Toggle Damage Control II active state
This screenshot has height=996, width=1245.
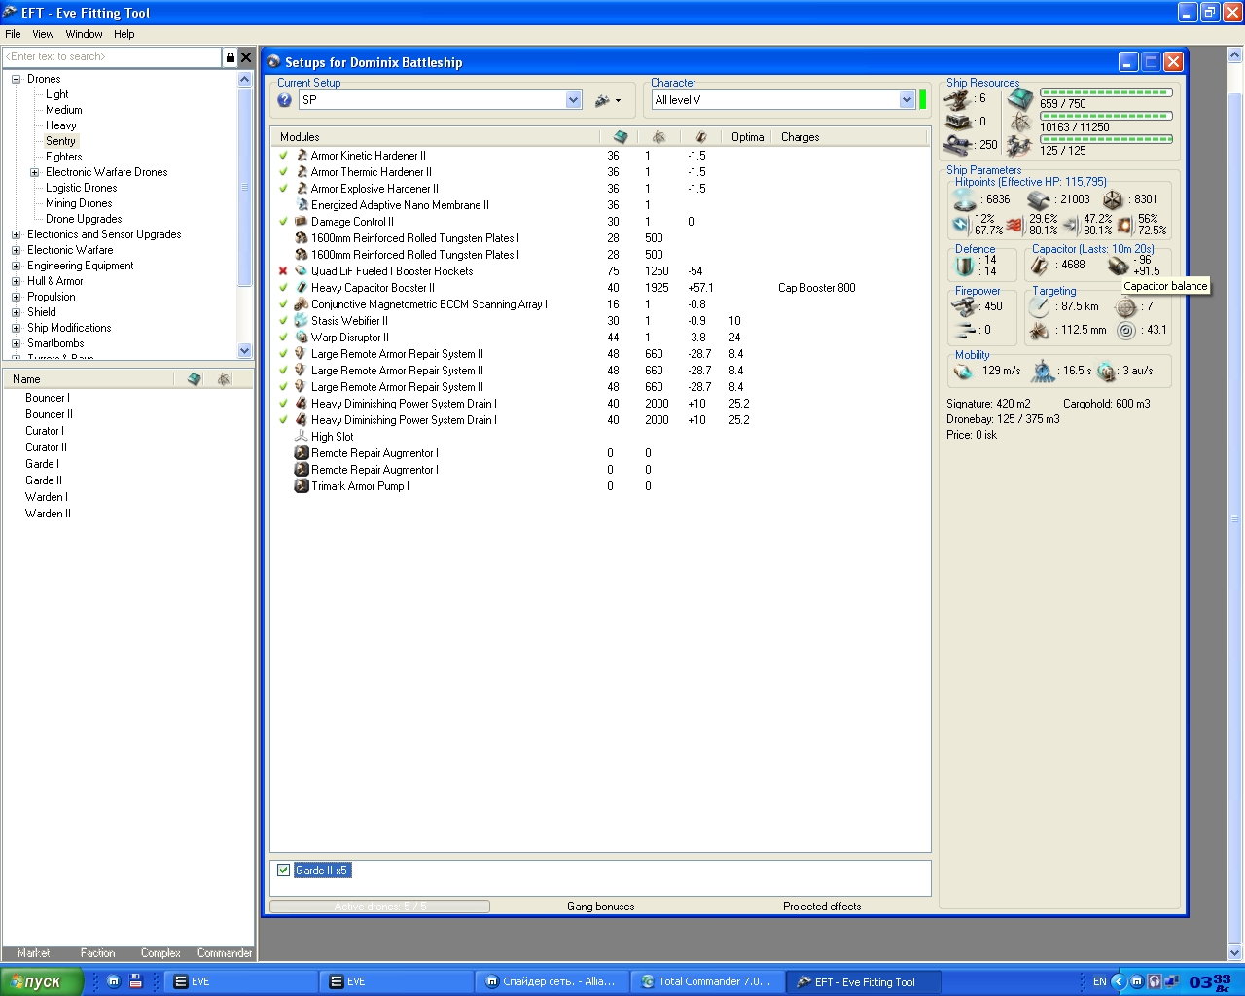tap(283, 222)
